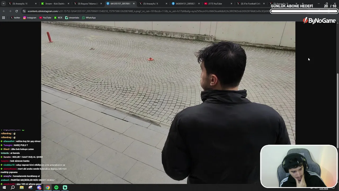
Task: Click chat message 'NOLUR 1 SAAT DUŞ AL ŞIHIM'
Action: 27,157
